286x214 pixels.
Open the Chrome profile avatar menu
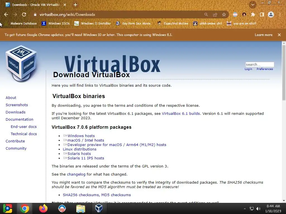[x=271, y=14]
